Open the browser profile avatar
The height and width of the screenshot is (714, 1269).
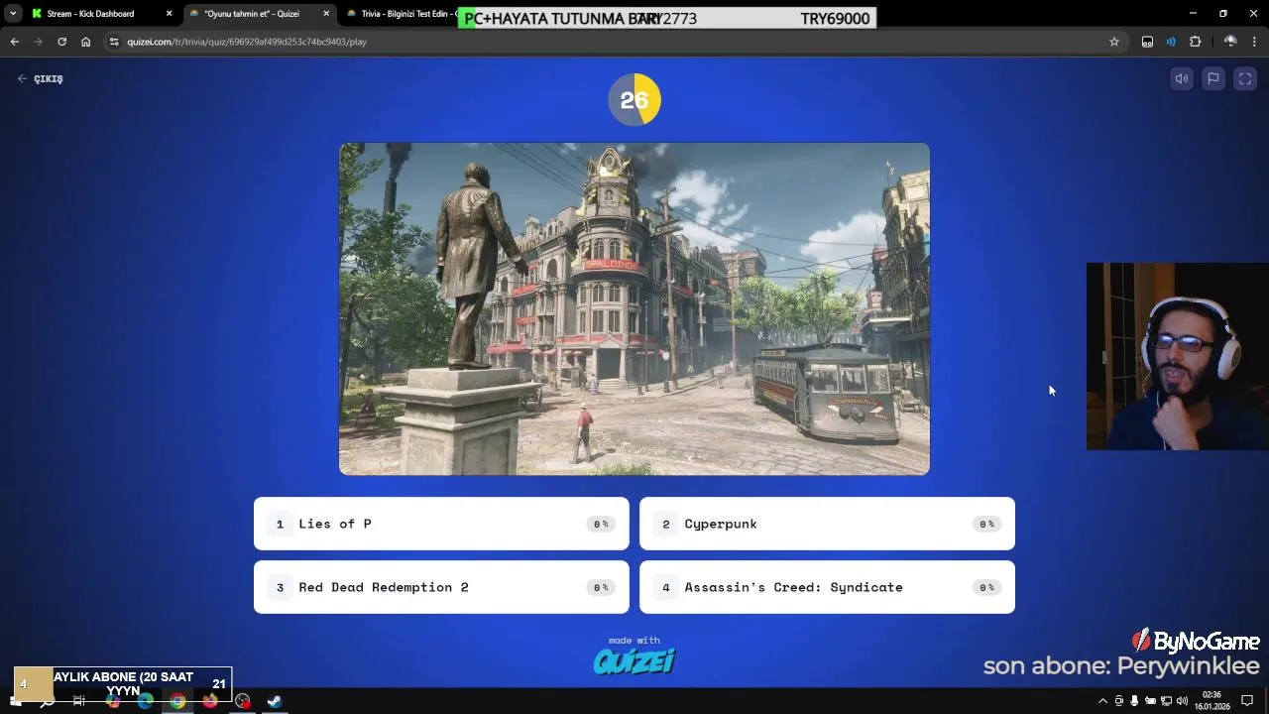coord(1230,42)
